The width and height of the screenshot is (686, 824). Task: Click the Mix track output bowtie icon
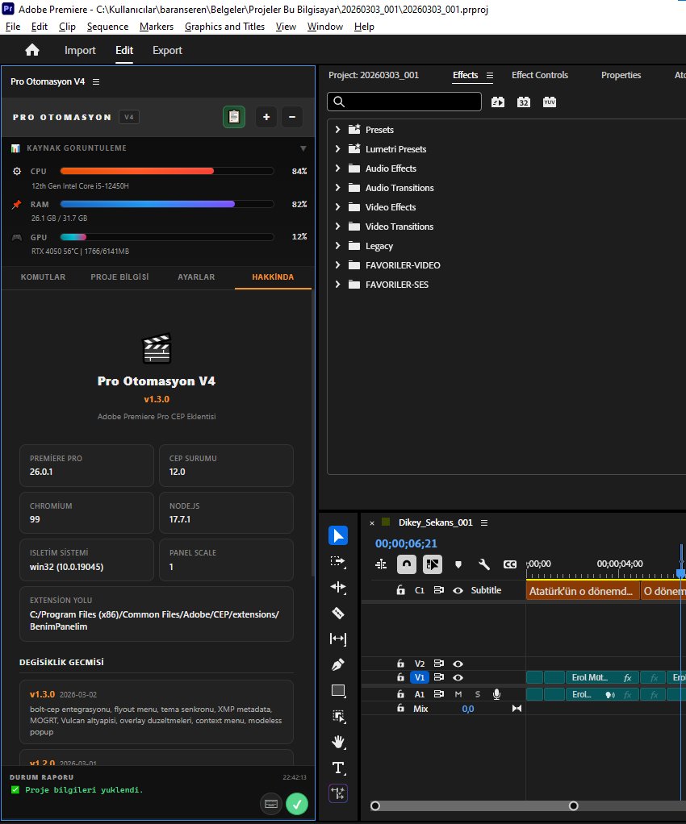click(x=517, y=709)
